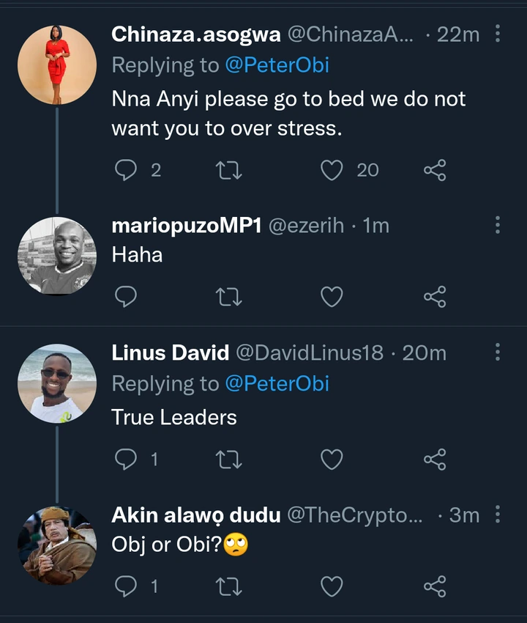This screenshot has width=527, height=623.
Task: Open @PeterObi link in Linus David's reply
Action: [x=277, y=384]
